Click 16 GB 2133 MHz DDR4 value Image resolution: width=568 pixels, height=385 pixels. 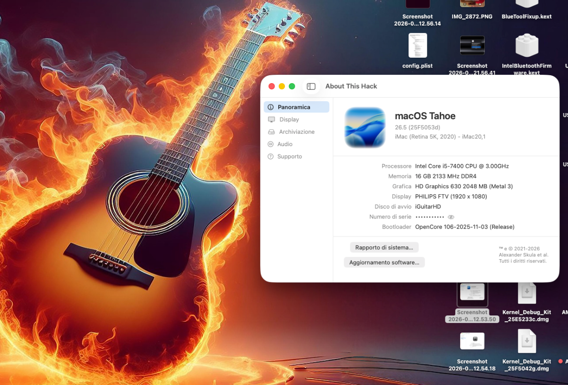(446, 176)
